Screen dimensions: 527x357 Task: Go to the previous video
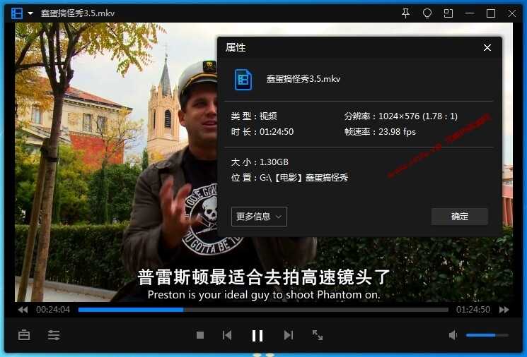tap(227, 335)
